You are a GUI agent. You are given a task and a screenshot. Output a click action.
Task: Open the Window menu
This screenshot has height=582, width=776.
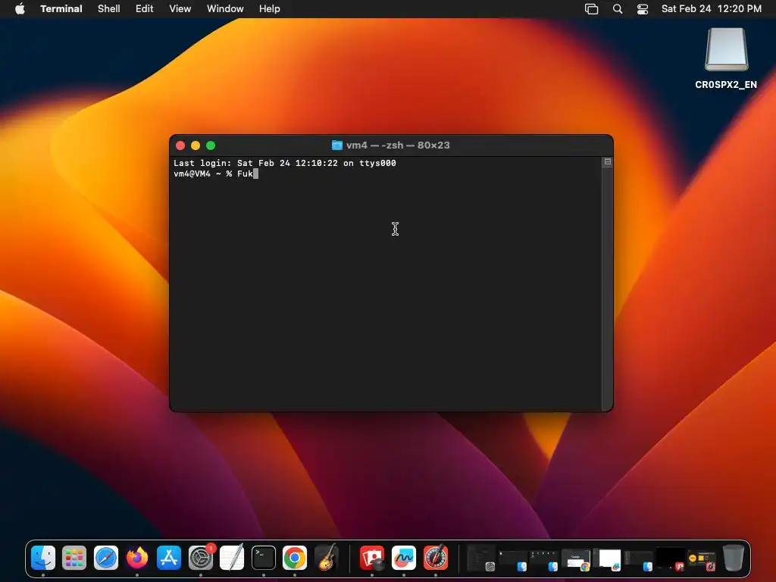(x=225, y=8)
